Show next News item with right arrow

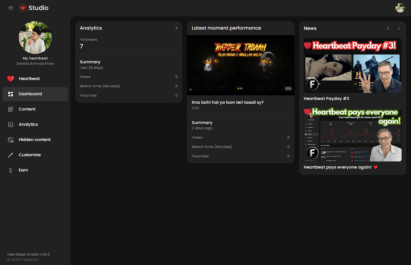point(399,28)
